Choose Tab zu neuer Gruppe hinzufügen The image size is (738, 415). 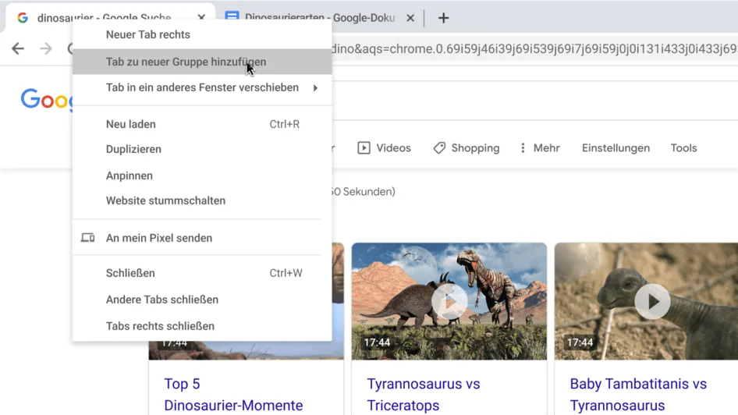click(x=202, y=62)
